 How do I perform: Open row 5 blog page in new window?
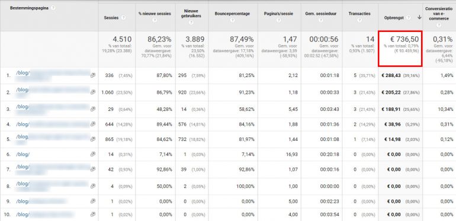tap(93, 139)
